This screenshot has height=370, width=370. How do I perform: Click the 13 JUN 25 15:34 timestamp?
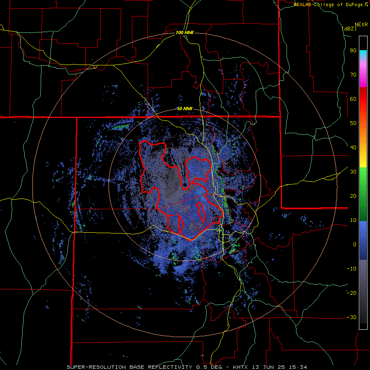click(280, 367)
